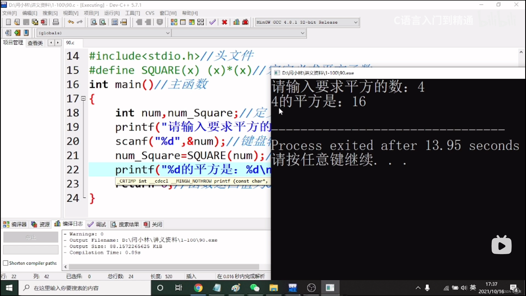This screenshot has width=526, height=296.
Task: Open Dev-C++ from the Windows taskbar
Action: click(293, 288)
